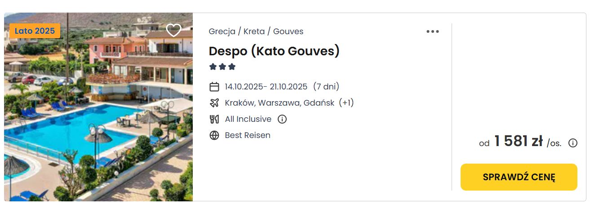Click the three-star hotel rating
This screenshot has width=590, height=209.
(222, 67)
